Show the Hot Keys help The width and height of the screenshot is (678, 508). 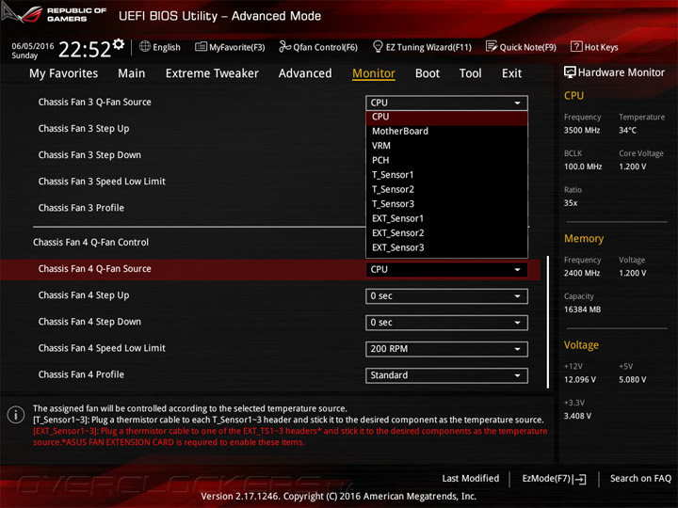pyautogui.click(x=594, y=47)
